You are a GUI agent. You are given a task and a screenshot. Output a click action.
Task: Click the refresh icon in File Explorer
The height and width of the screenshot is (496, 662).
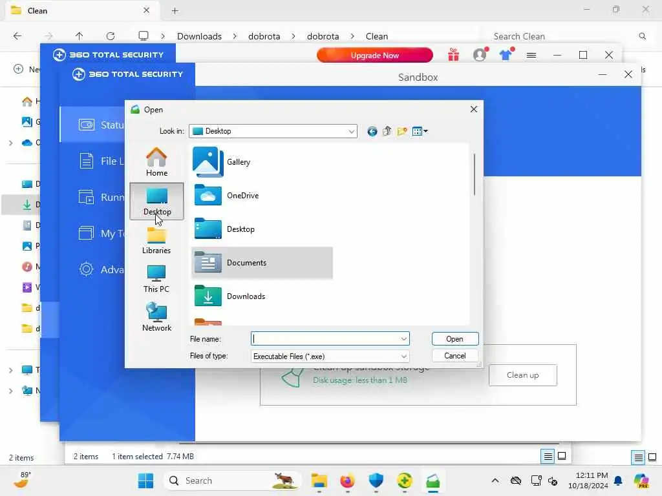point(111,36)
